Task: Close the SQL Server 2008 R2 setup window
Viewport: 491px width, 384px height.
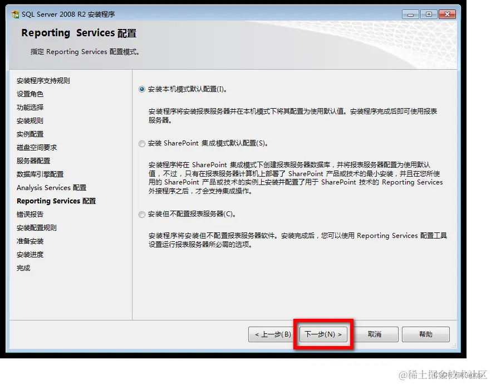Action: (447, 14)
